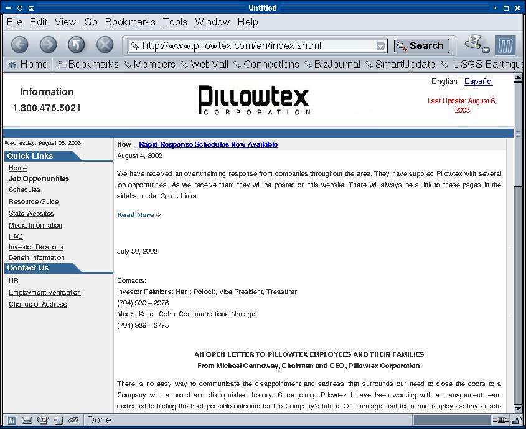Open the small dropdown beside Print icon
This screenshot has width=526, height=429.
coord(486,50)
